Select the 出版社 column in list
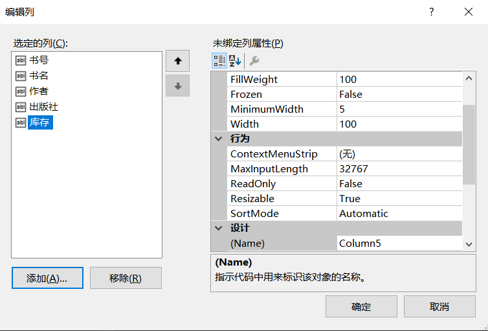Viewport: 488px width, 331px height. tap(43, 107)
